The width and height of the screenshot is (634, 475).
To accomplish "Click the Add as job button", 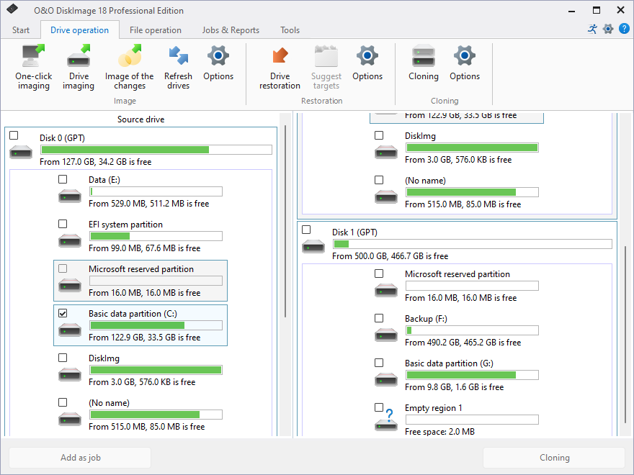I will coord(80,458).
